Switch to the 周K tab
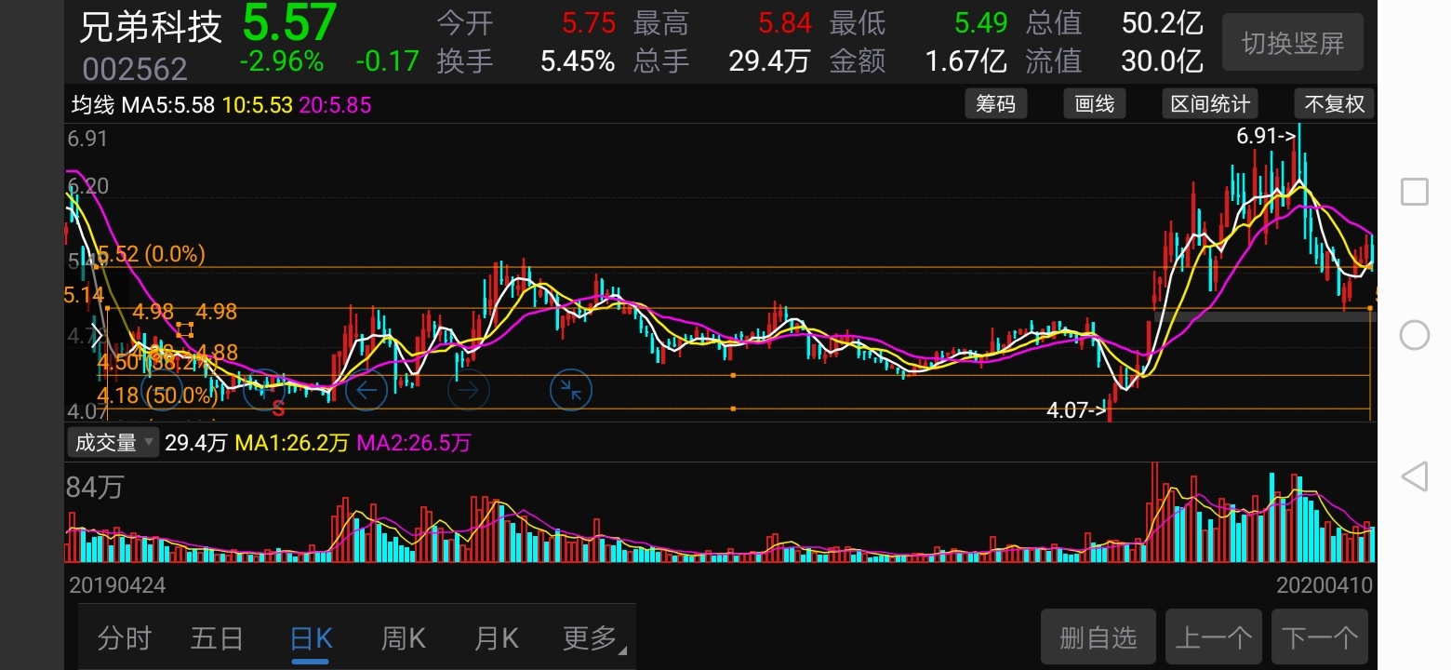 pyautogui.click(x=404, y=638)
